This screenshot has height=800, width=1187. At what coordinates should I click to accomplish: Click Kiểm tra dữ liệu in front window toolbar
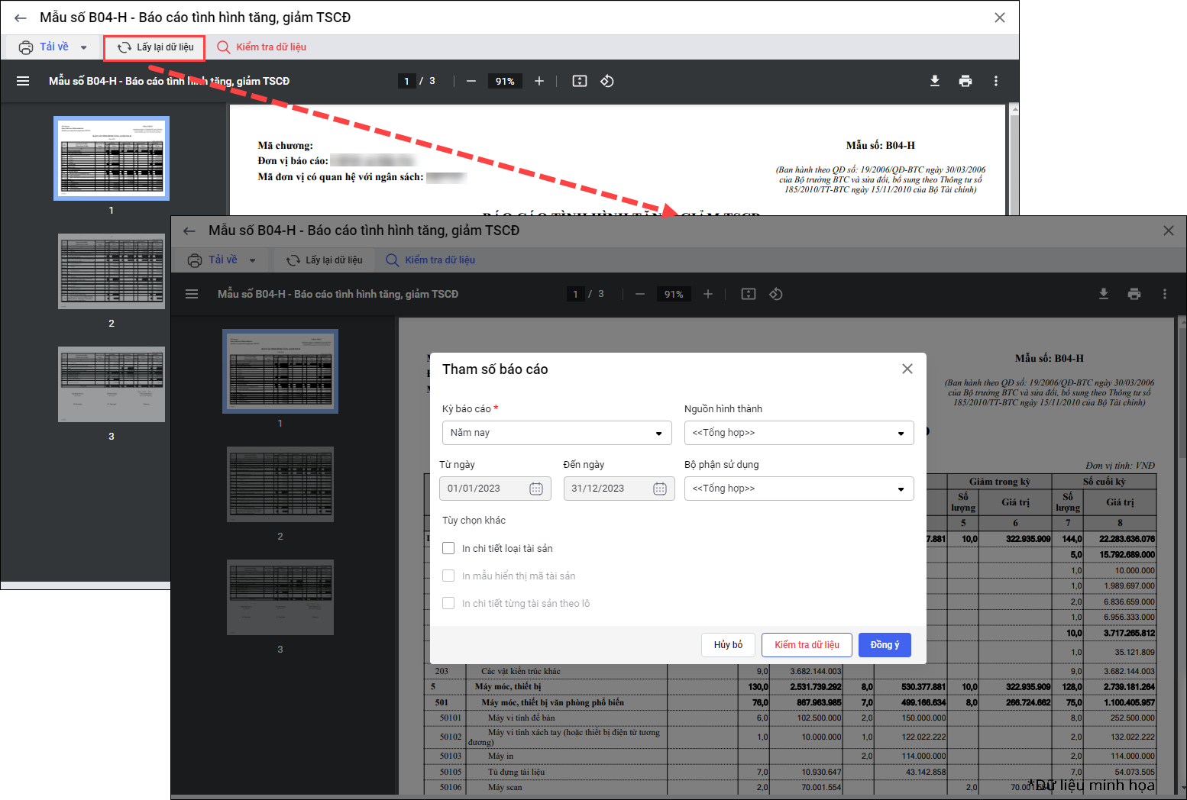(431, 260)
